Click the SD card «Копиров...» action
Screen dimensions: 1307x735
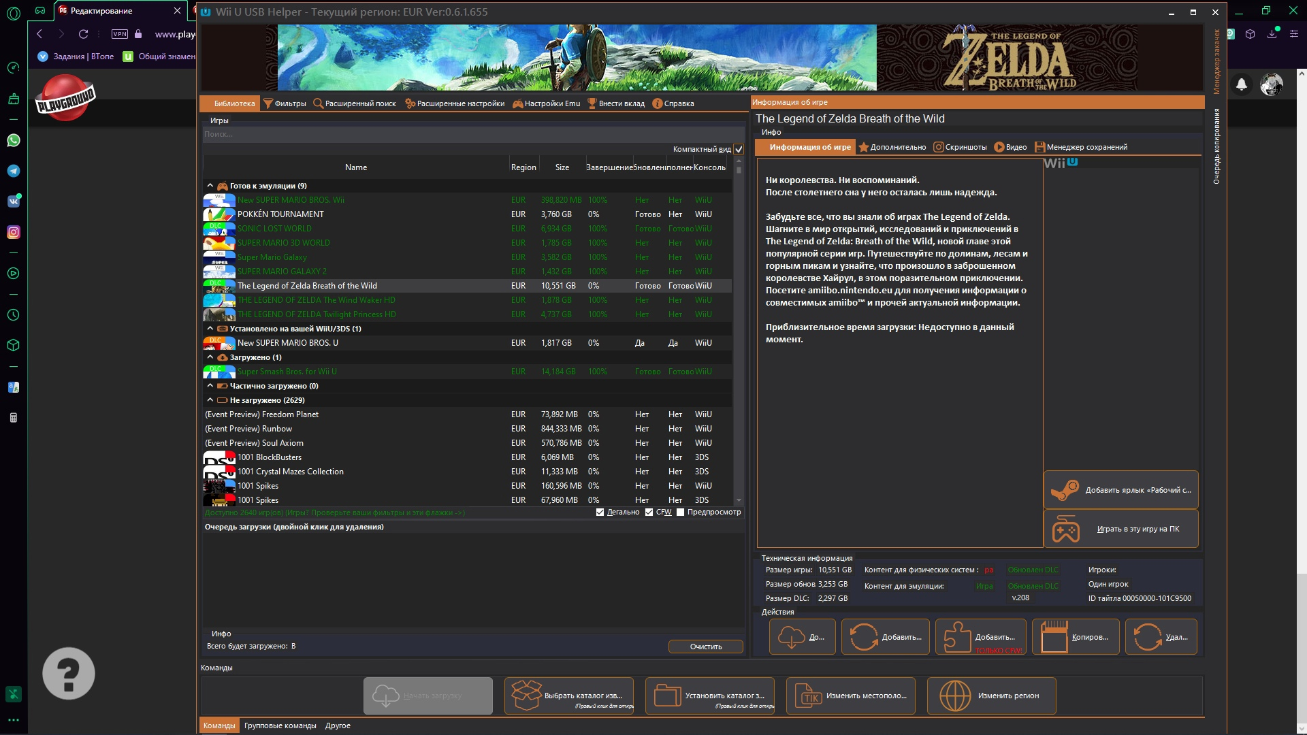click(1076, 637)
